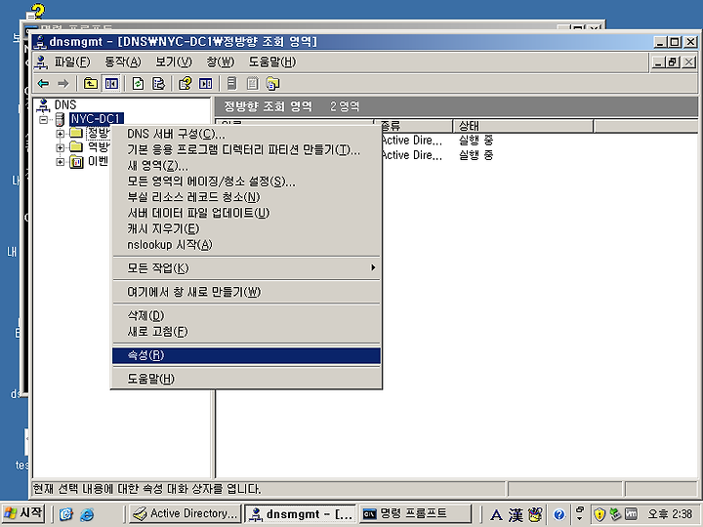Image resolution: width=703 pixels, height=527 pixels.
Task: Click the 역방 folder icon in tree
Action: [77, 147]
